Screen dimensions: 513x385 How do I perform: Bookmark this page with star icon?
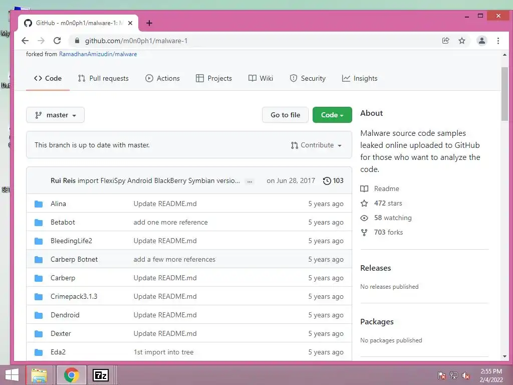pos(461,41)
